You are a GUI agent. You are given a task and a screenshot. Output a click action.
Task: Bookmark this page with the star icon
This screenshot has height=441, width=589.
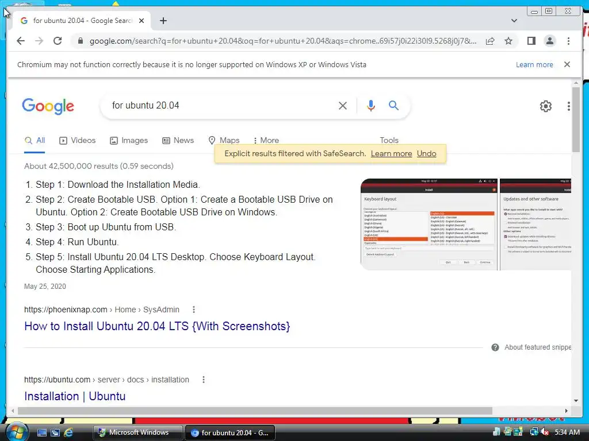click(508, 41)
